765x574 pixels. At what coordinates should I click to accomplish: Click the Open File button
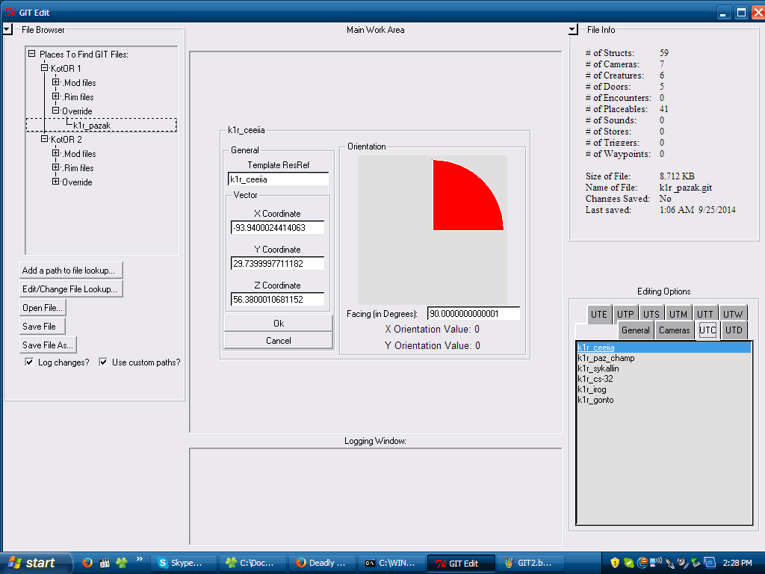[x=43, y=307]
